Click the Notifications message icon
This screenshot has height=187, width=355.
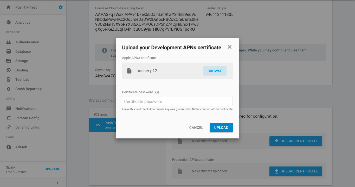tap(9, 109)
